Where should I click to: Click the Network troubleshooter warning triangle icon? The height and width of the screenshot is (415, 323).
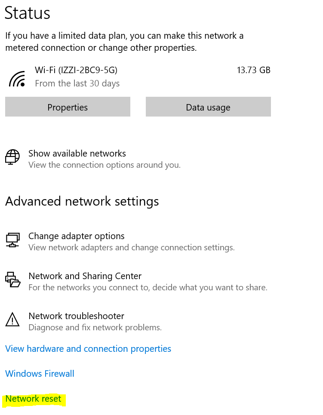click(13, 320)
